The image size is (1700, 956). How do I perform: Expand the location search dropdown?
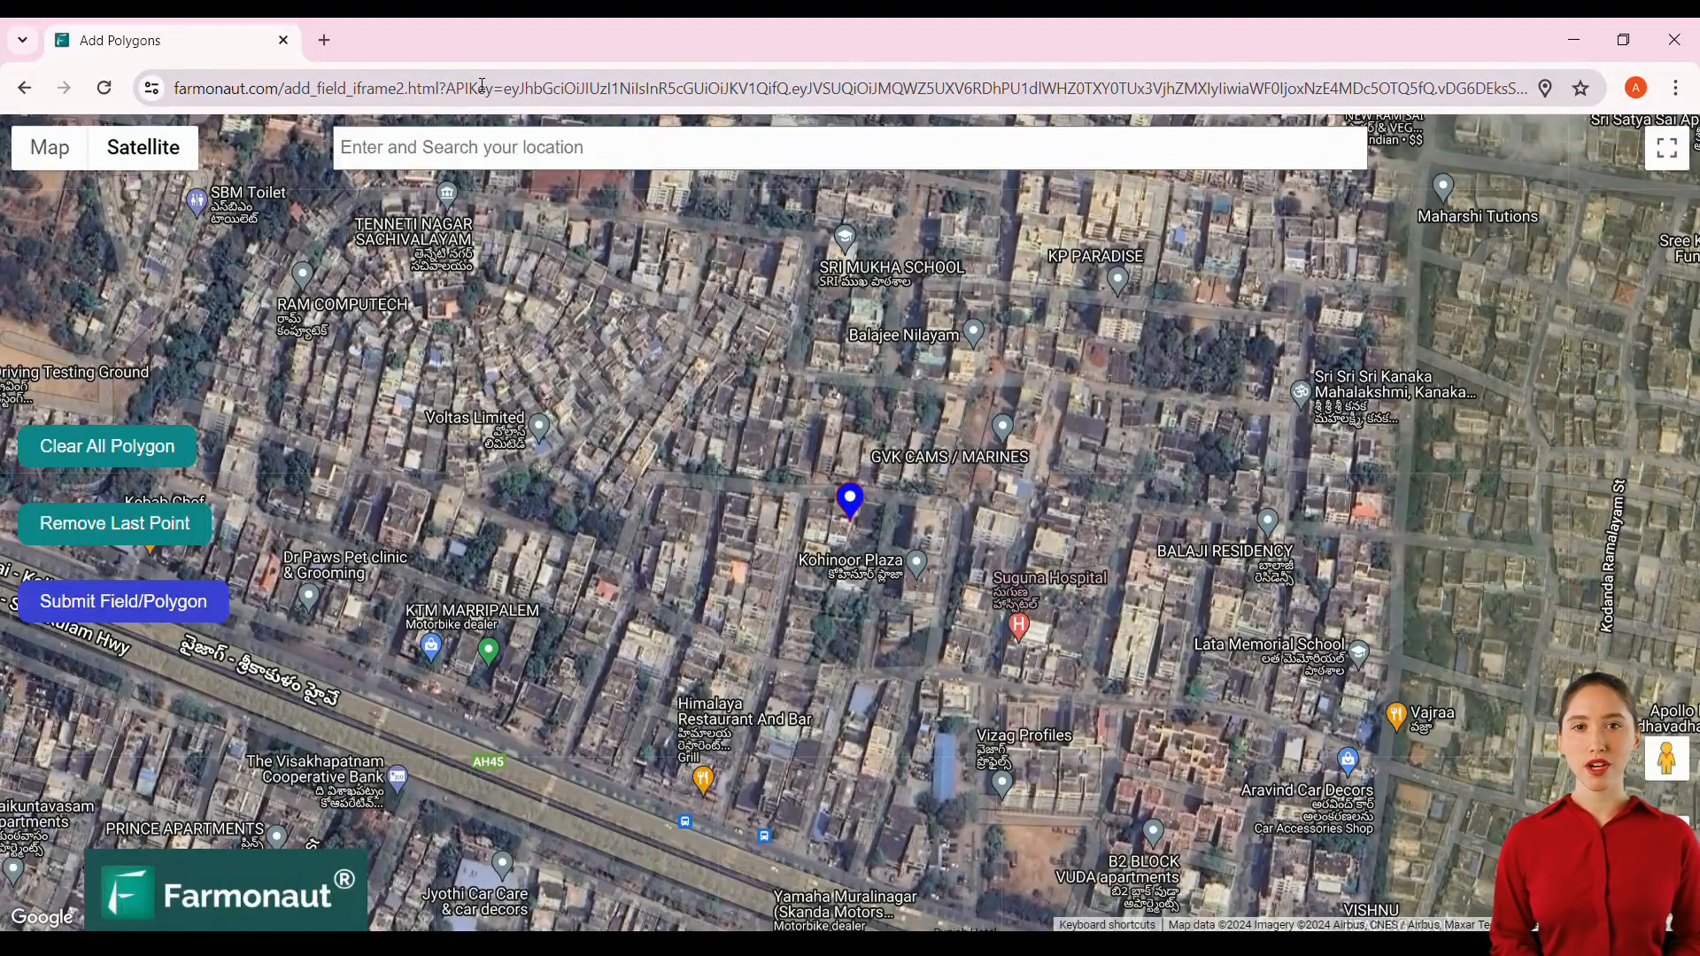(849, 146)
